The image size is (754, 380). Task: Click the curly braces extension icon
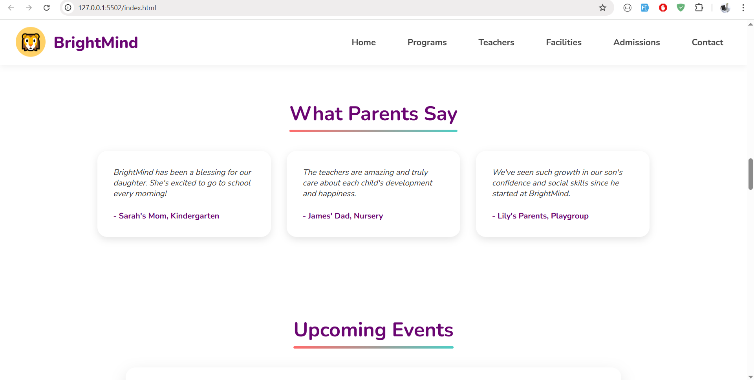pyautogui.click(x=627, y=8)
